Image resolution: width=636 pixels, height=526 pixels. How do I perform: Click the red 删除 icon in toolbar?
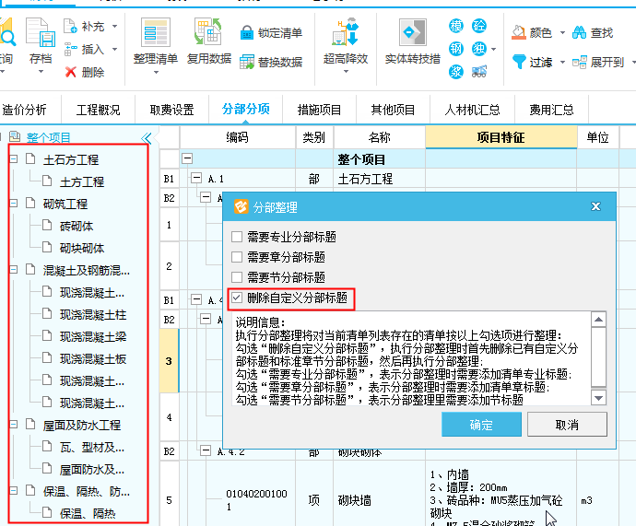click(x=70, y=72)
